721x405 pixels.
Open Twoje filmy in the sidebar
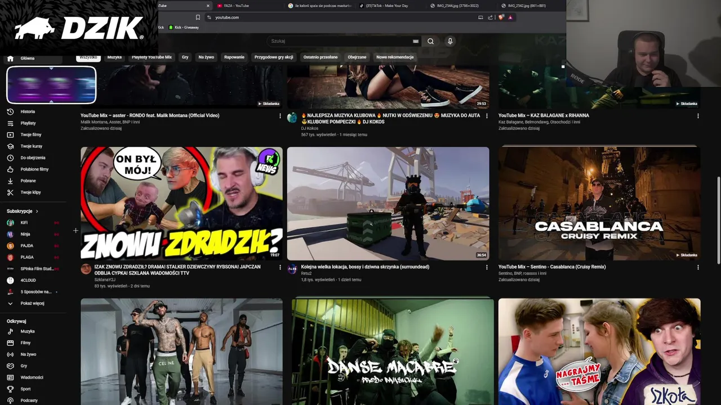pos(30,134)
